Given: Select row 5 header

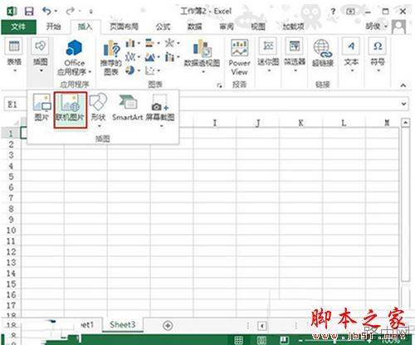Looking at the screenshot, I should click(11, 177).
